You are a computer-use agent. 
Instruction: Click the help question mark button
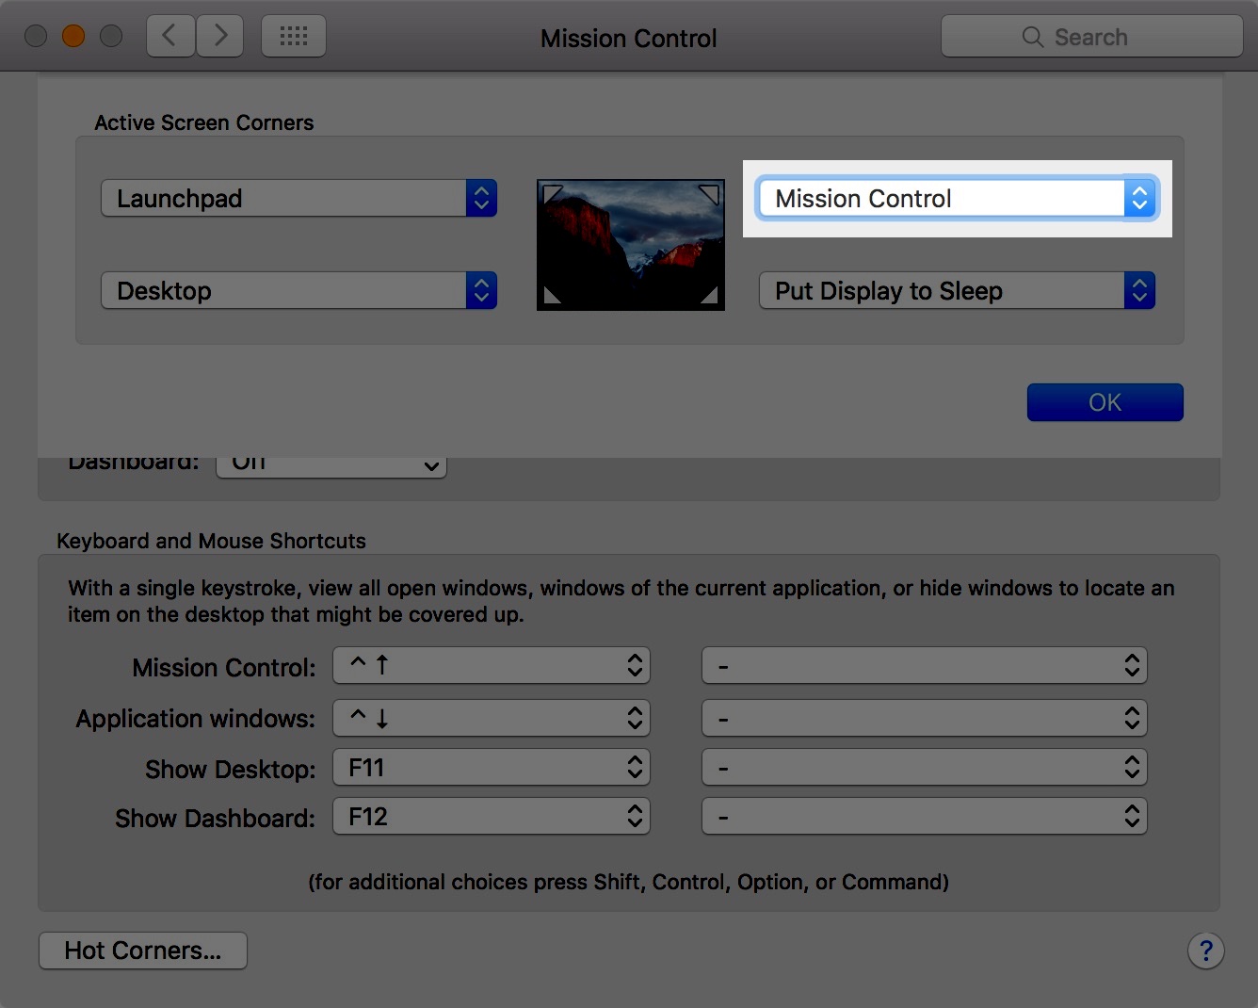coord(1205,951)
